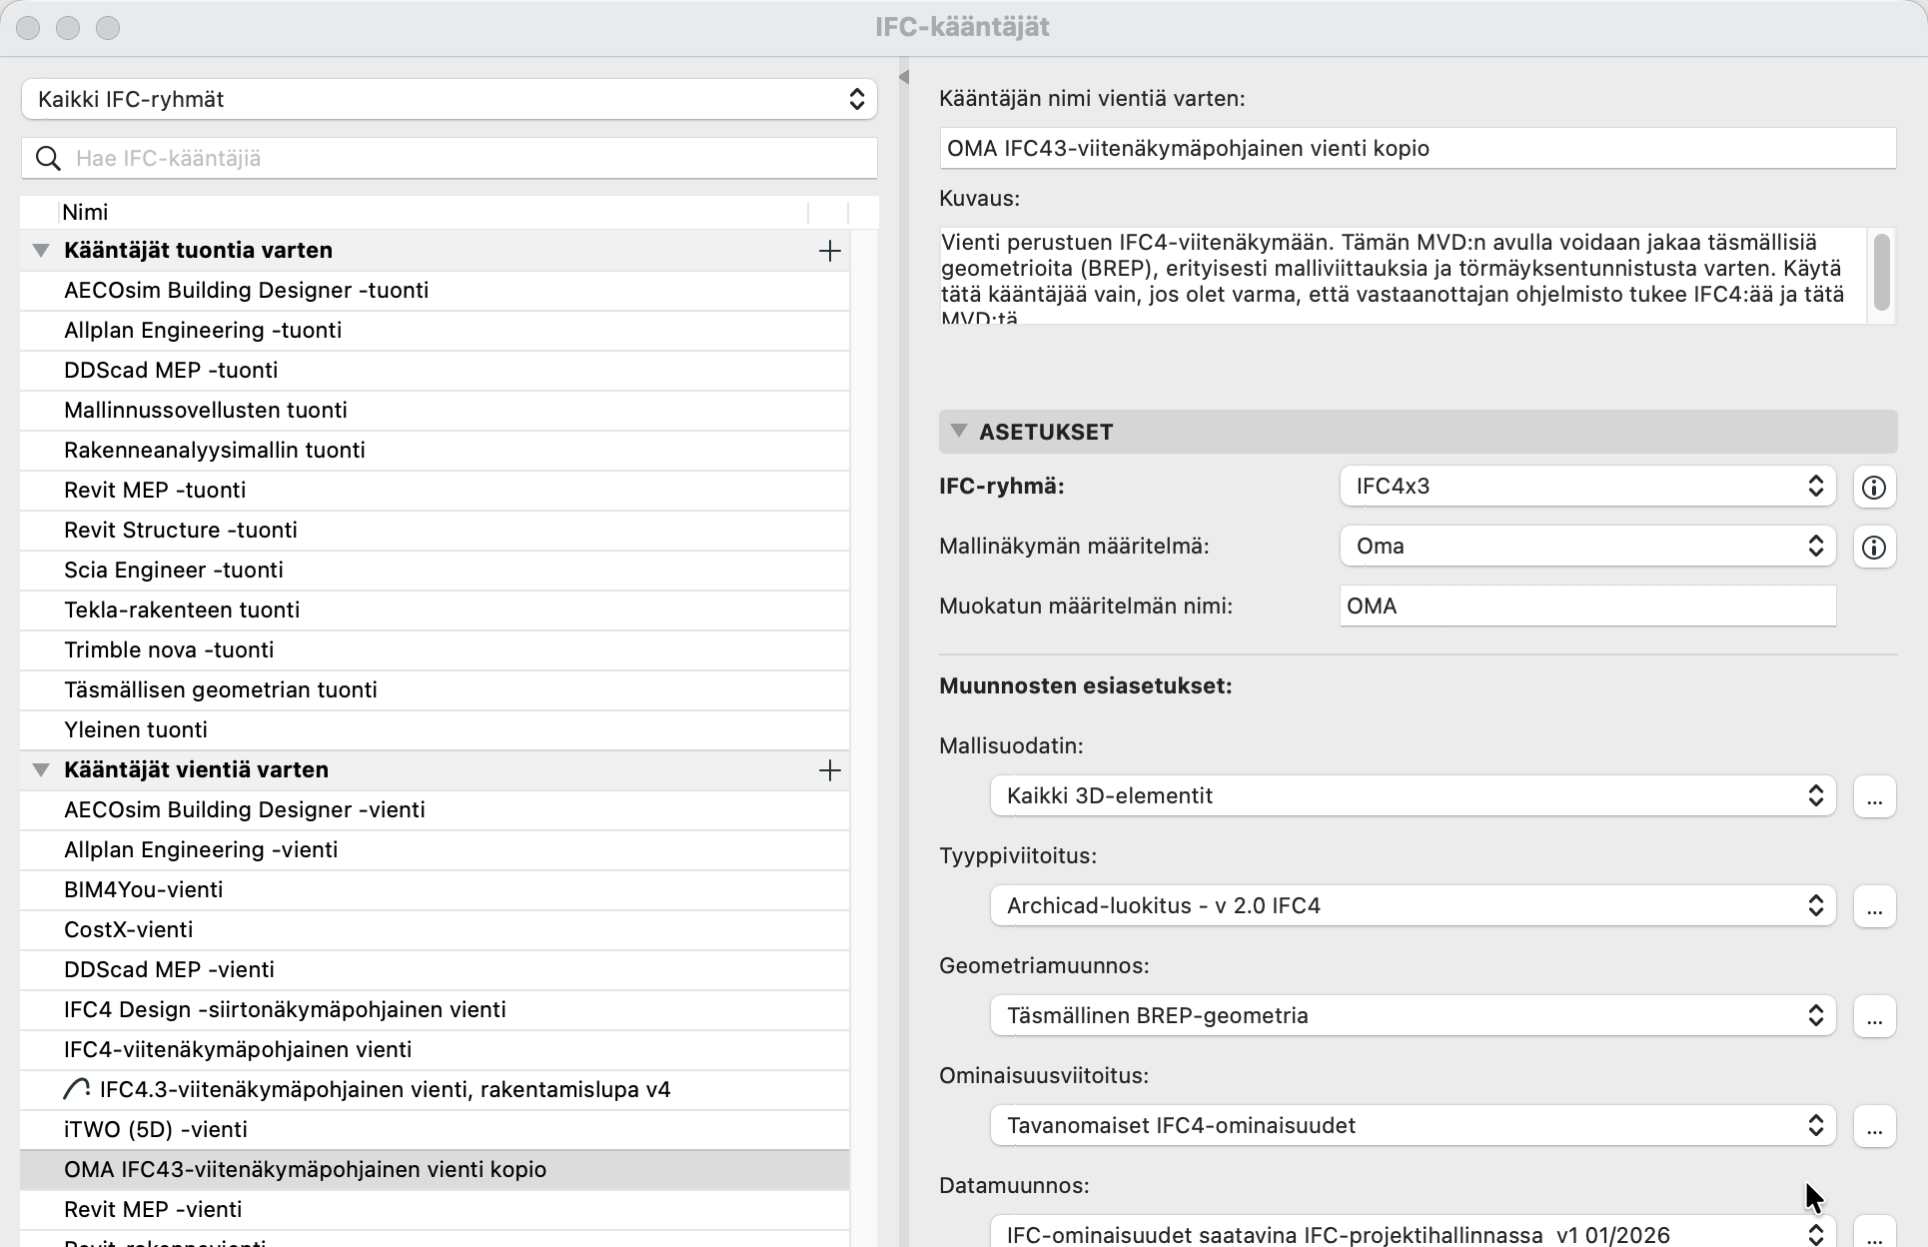1928x1247 pixels.
Task: Select DDScad MEP -tuonti translator
Action: [435, 371]
